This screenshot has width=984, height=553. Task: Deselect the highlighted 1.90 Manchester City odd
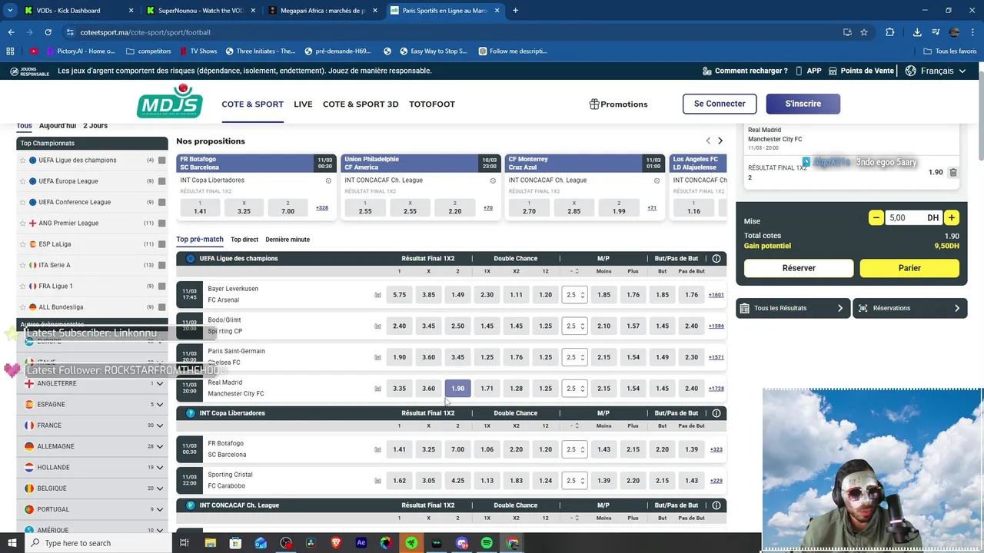pyautogui.click(x=457, y=389)
